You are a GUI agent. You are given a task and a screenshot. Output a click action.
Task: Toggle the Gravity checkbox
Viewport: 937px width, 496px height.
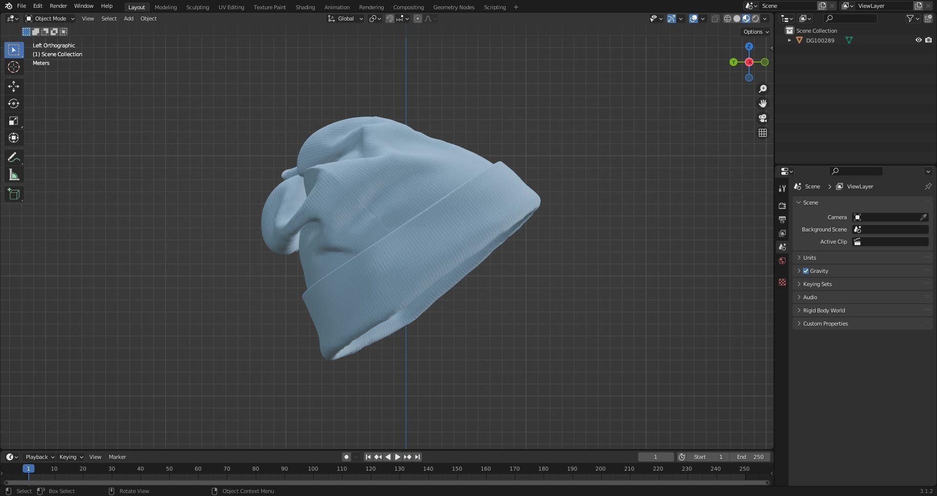coord(806,271)
